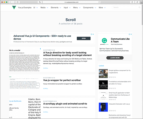The image size is (143, 119).
Task: Open the Safari share icon
Action: (132, 2)
